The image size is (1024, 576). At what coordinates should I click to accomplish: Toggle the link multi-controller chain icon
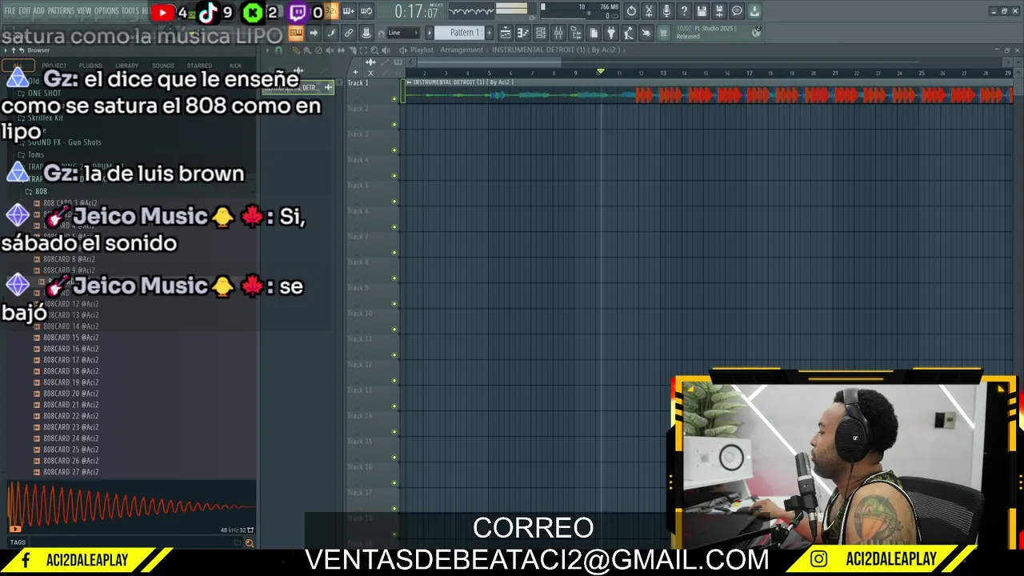[x=348, y=33]
